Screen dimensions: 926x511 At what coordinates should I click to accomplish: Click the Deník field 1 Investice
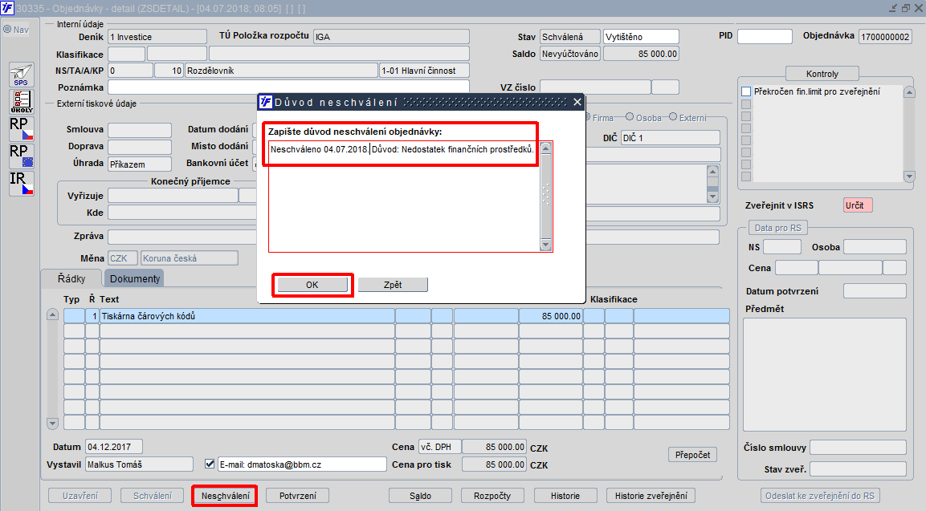point(157,37)
